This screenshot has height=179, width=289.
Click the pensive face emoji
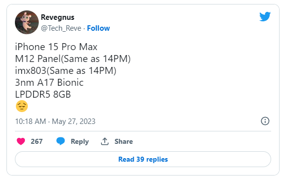22,106
